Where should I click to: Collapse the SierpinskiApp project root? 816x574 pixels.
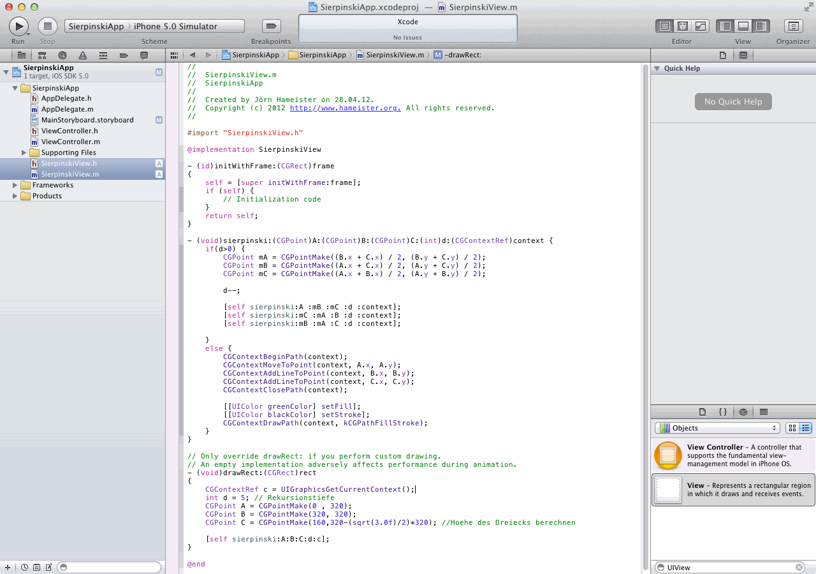click(6, 71)
